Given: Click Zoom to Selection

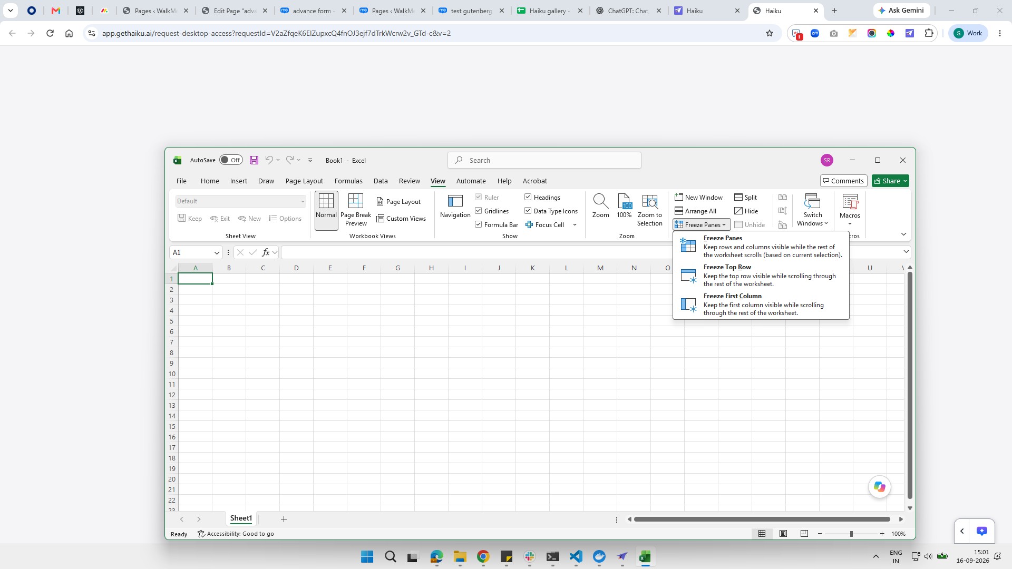Looking at the screenshot, I should click(x=649, y=211).
